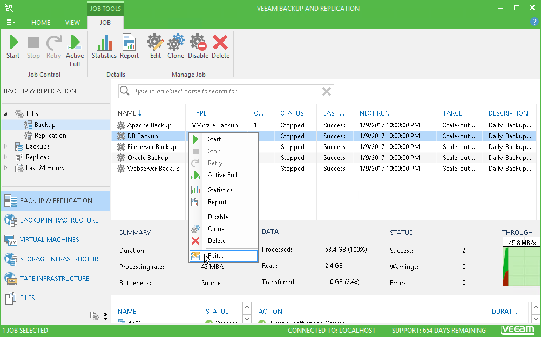
Task: Open the main hamburger menu
Action: 11,23
